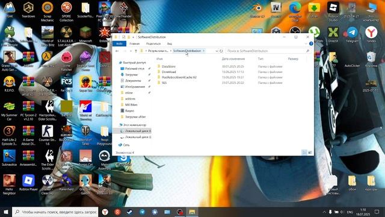Open the Поделиться ribbon tab
The width and height of the screenshot is (385, 217).
pyautogui.click(x=153, y=43)
